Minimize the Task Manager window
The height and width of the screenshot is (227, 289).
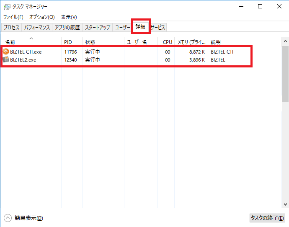point(241,6)
